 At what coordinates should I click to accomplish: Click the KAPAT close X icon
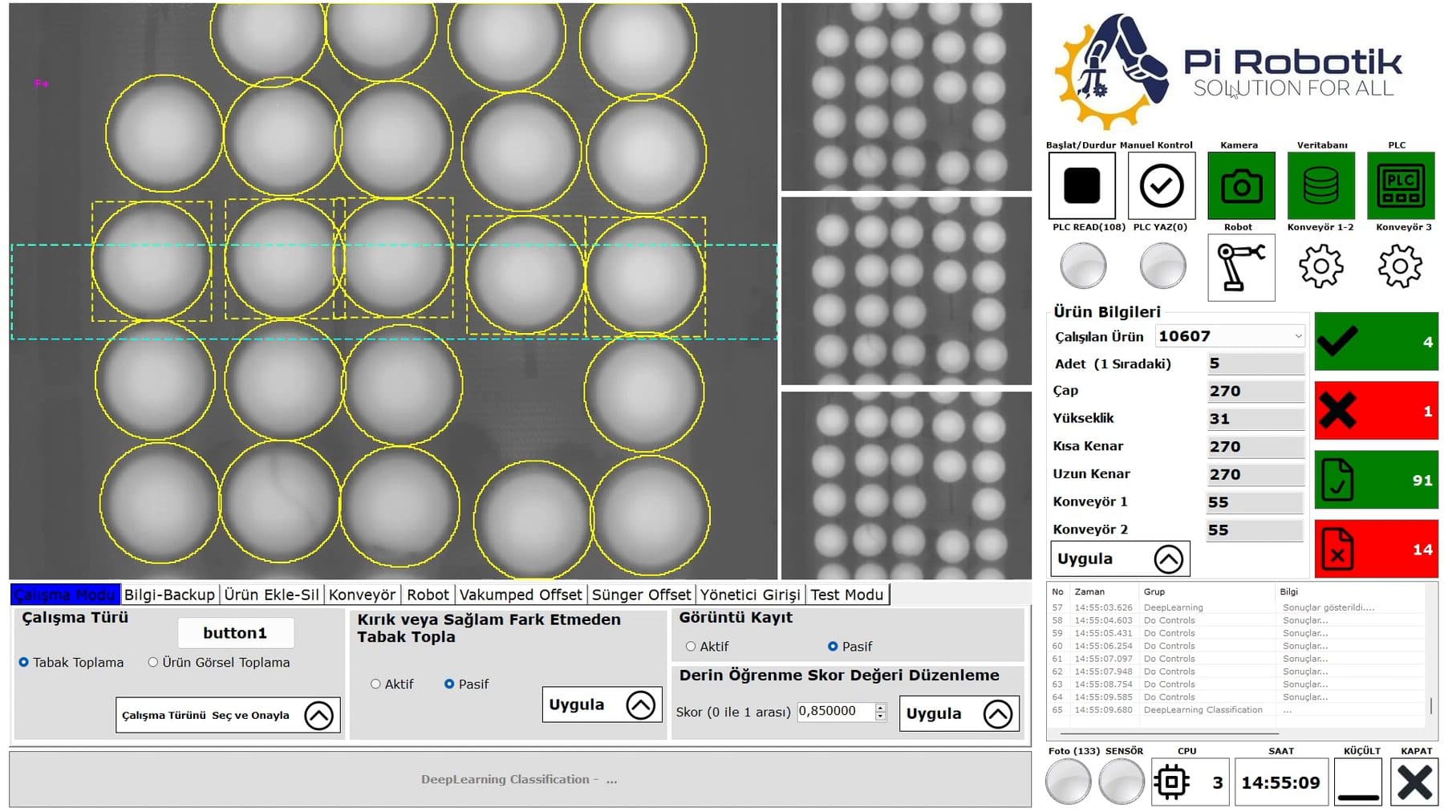pos(1415,782)
